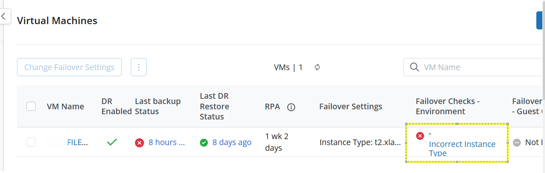Open the '8 days ago' restore link
Screen dimensions: 545x173
pyautogui.click(x=232, y=142)
